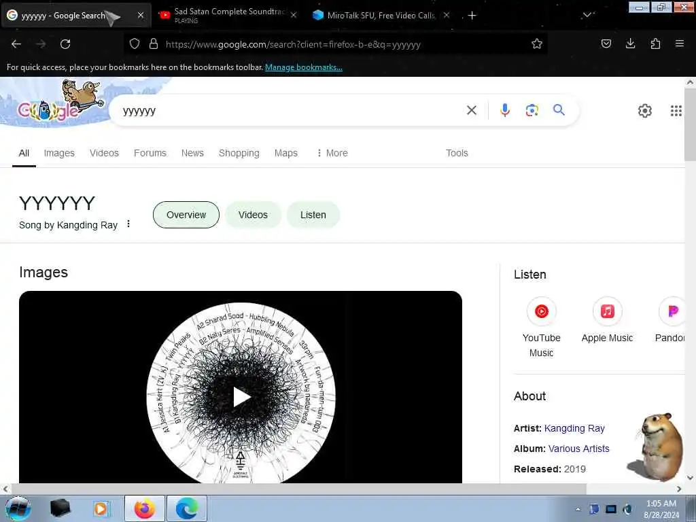This screenshot has height=522, width=696.
Task: Switch to the Forums results tab
Action: pyautogui.click(x=150, y=153)
